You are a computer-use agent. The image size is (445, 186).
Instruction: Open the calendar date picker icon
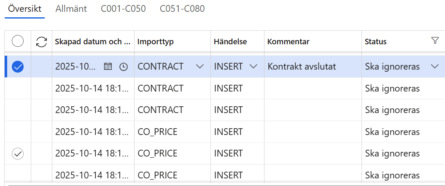pos(108,67)
